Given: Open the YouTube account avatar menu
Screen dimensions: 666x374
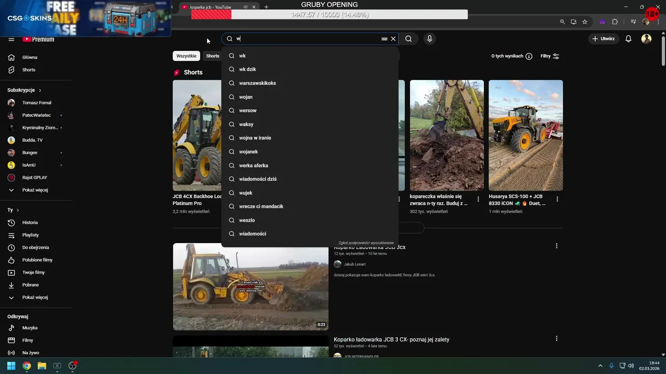Looking at the screenshot, I should [x=646, y=39].
